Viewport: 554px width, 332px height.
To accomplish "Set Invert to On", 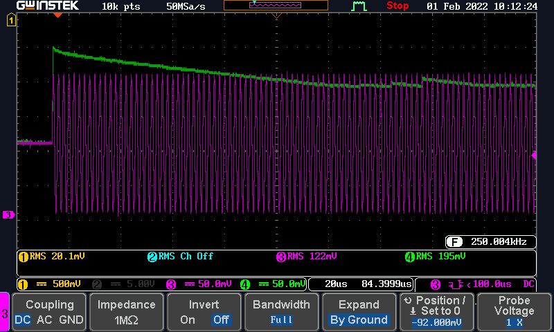I will pyautogui.click(x=187, y=320).
